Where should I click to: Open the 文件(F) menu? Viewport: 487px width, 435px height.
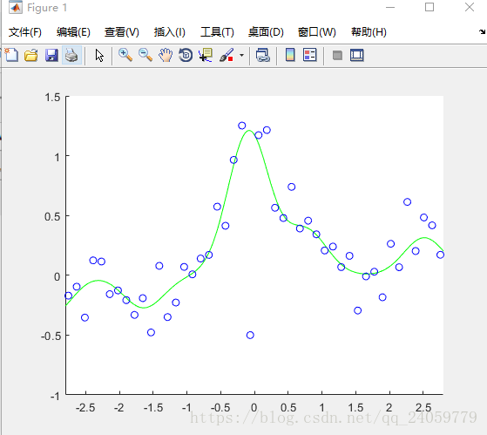tap(25, 32)
